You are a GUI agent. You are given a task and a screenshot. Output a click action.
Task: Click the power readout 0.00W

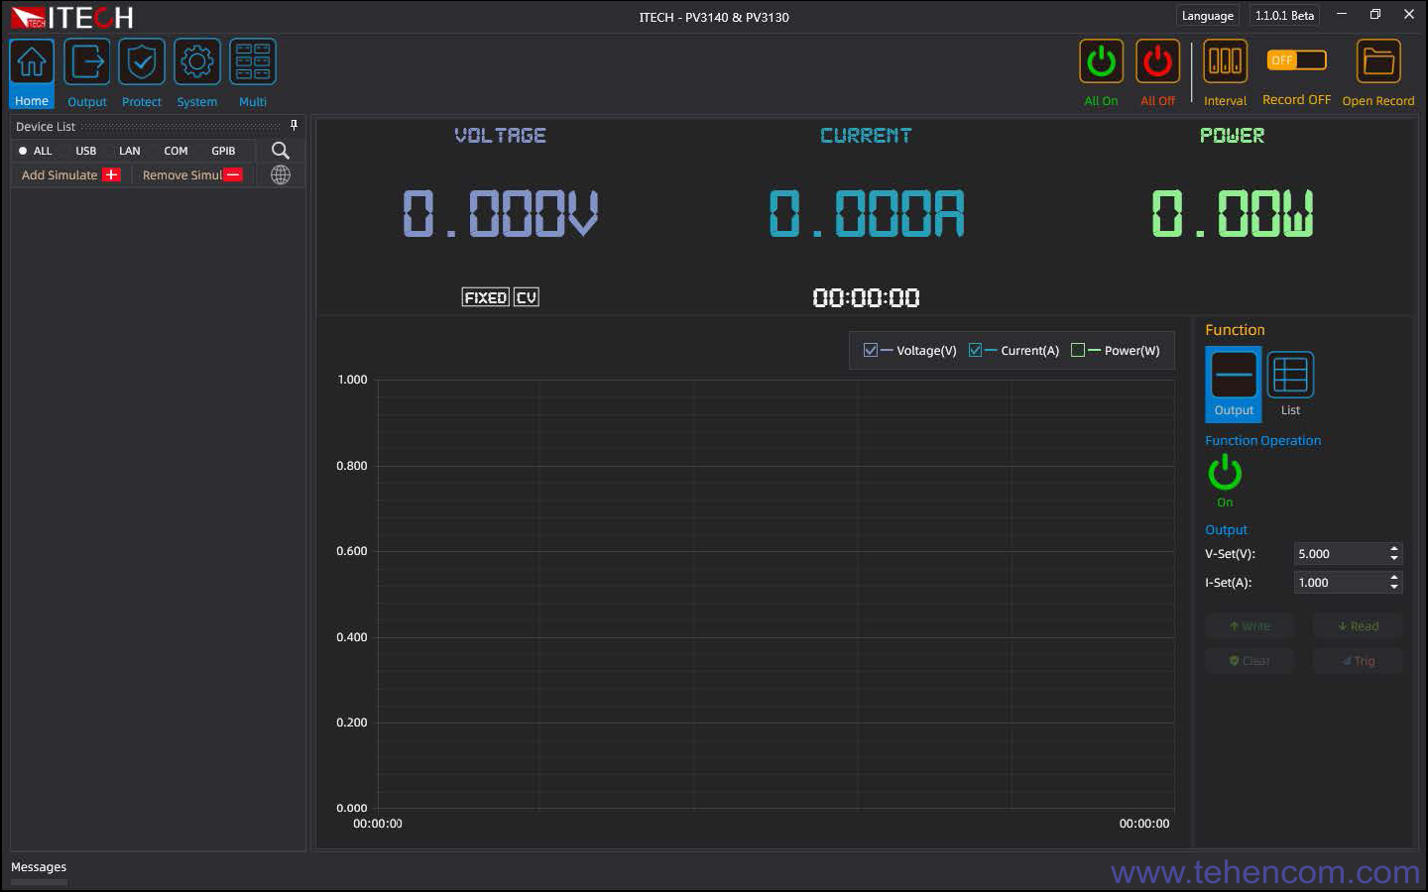point(1233,213)
